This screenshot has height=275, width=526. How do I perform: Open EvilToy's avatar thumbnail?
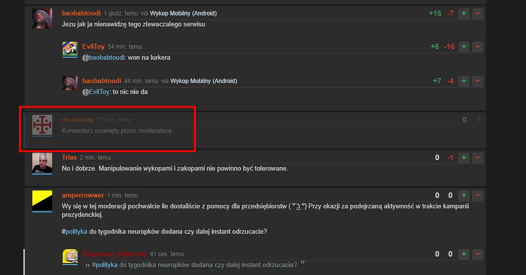[70, 49]
